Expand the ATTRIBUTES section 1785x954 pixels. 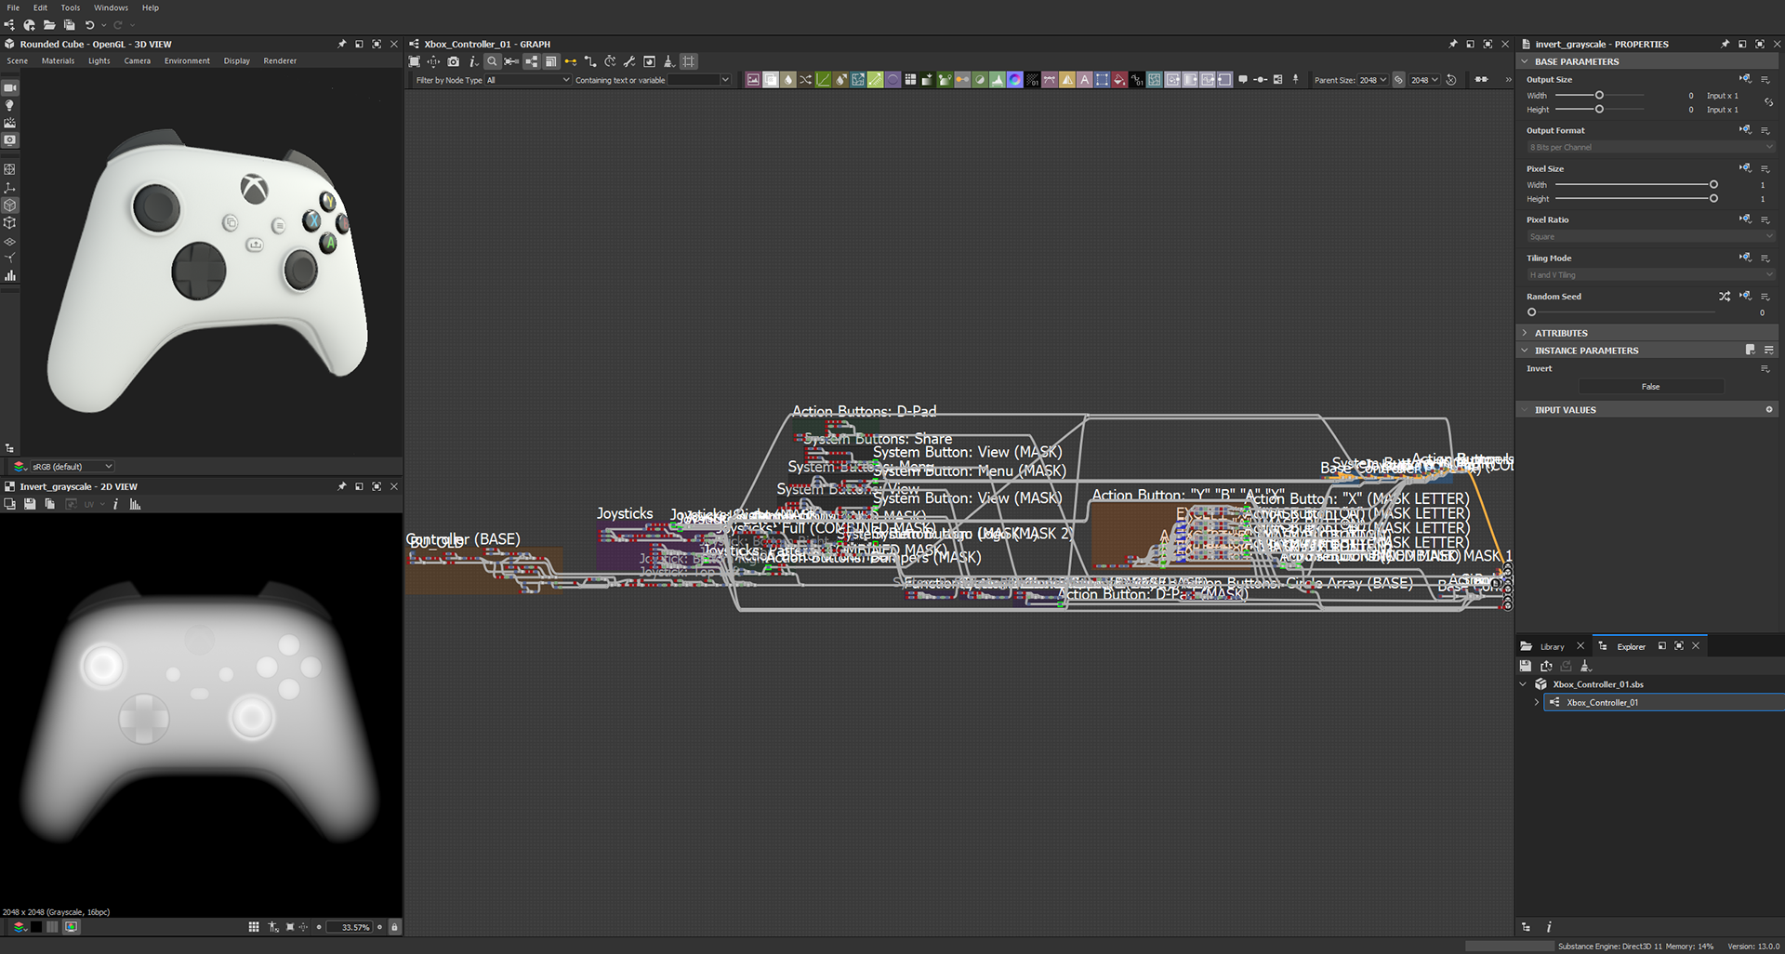pos(1525,333)
